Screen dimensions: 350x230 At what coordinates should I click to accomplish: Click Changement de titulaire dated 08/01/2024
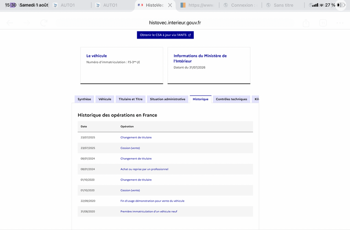[x=136, y=159]
